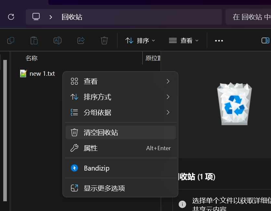Toggle the details pane icon
271x211 pixels.
click(x=265, y=41)
